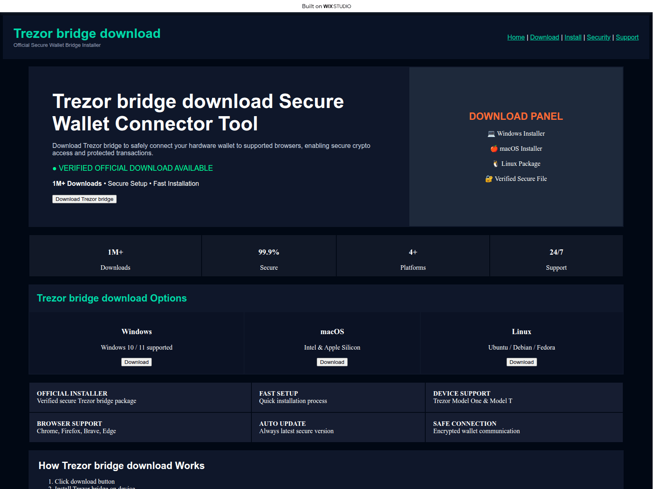Image resolution: width=653 pixels, height=489 pixels.
Task: Click the '99.9%' stat card value
Action: click(269, 252)
